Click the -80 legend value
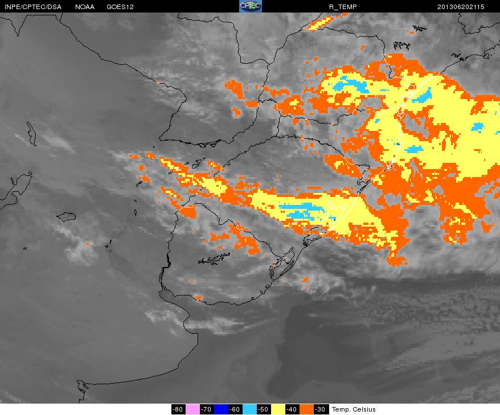500x415 pixels. pos(178,409)
